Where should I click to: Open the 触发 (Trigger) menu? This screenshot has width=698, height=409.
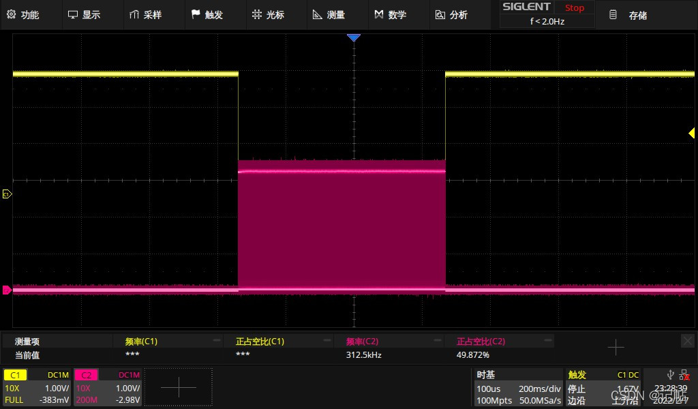click(x=207, y=15)
